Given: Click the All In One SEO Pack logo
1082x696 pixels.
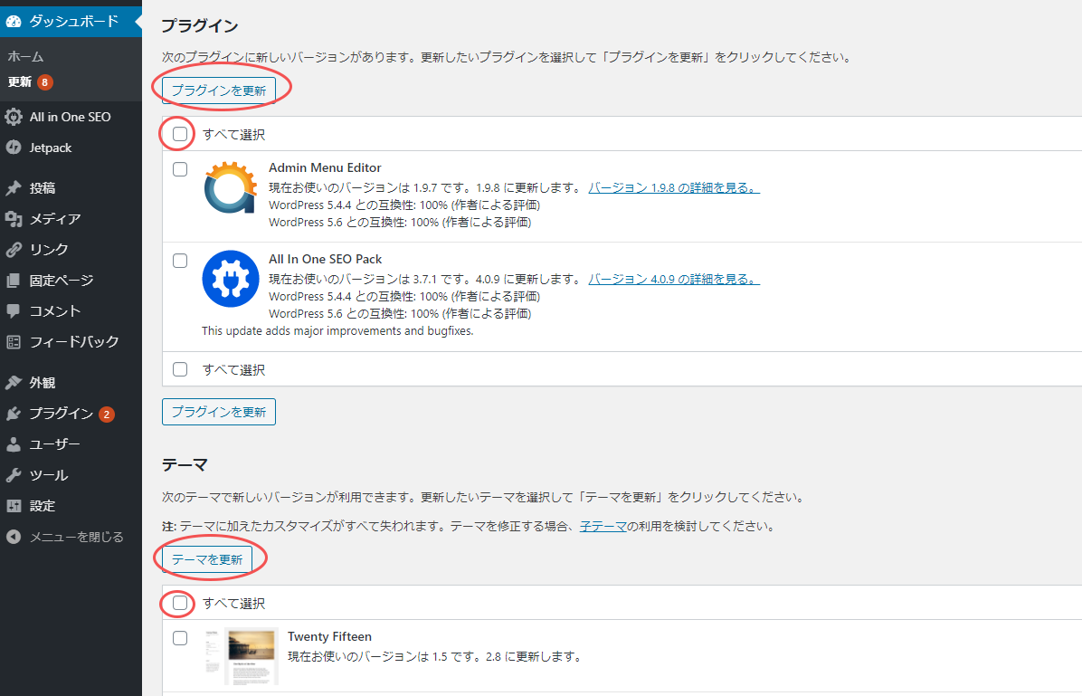Looking at the screenshot, I should [231, 279].
